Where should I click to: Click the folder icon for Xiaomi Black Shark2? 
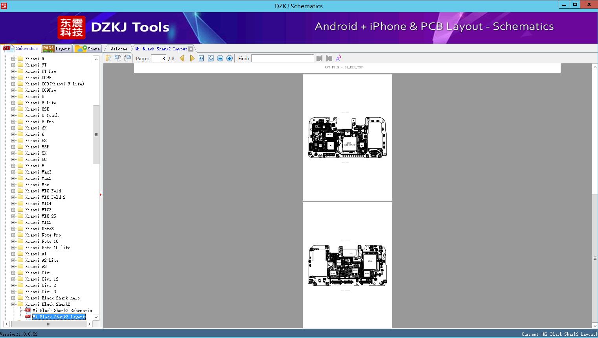tap(20, 304)
